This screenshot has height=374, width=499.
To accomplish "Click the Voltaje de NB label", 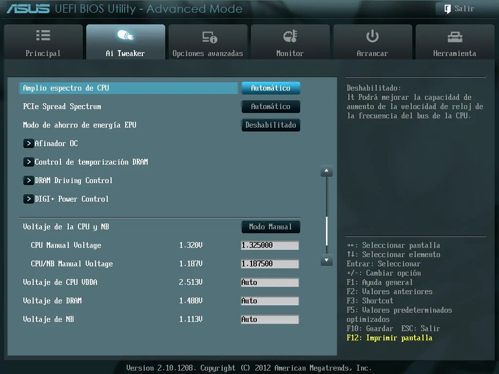I will tap(48, 319).
